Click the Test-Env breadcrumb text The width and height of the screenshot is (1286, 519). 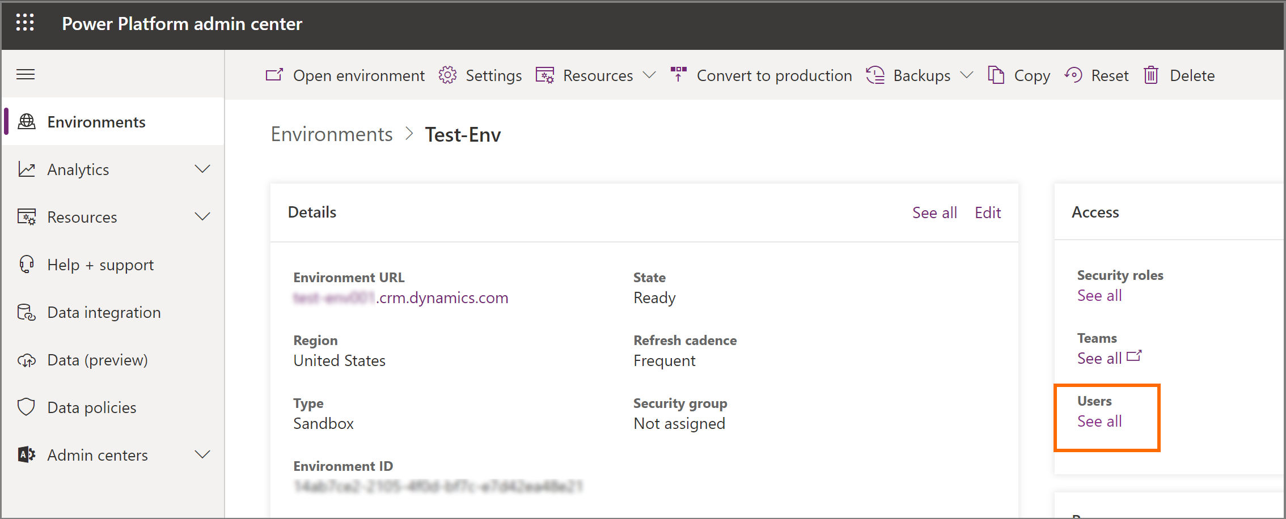[x=463, y=134]
